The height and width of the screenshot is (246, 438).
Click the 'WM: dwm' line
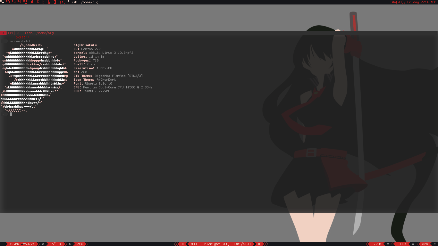[x=80, y=72]
